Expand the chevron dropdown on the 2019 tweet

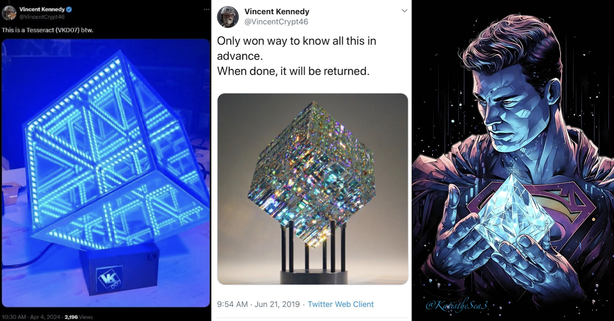(x=404, y=11)
